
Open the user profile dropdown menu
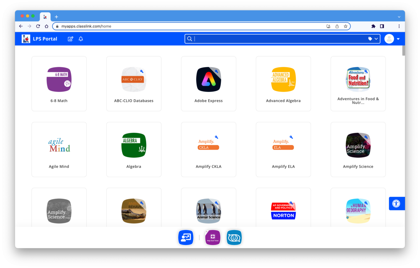392,39
